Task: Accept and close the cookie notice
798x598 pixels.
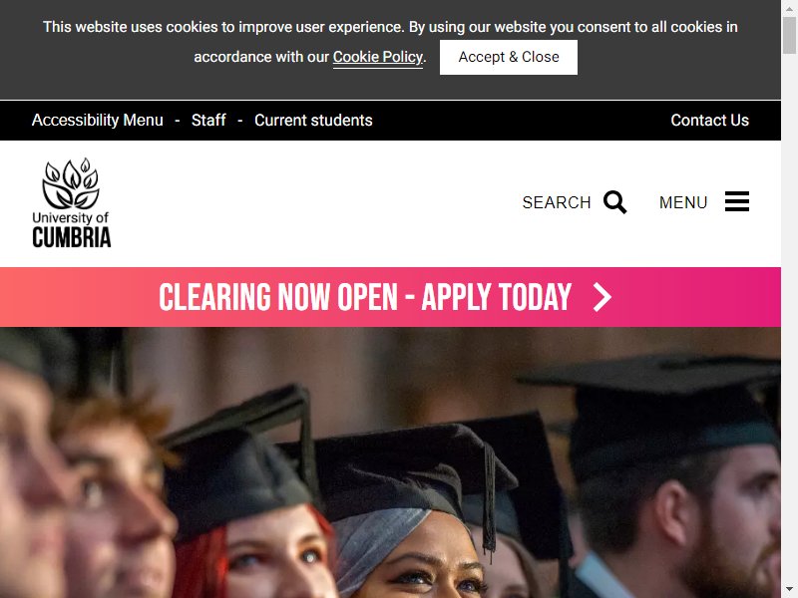Action: click(509, 57)
